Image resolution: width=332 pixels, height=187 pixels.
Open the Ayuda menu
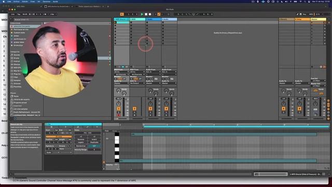tap(56, 2)
